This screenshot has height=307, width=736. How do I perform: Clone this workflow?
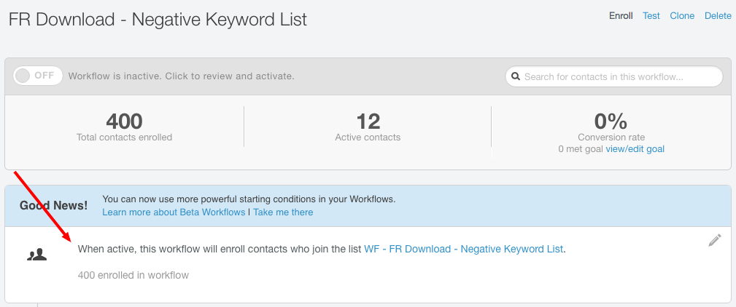point(682,16)
